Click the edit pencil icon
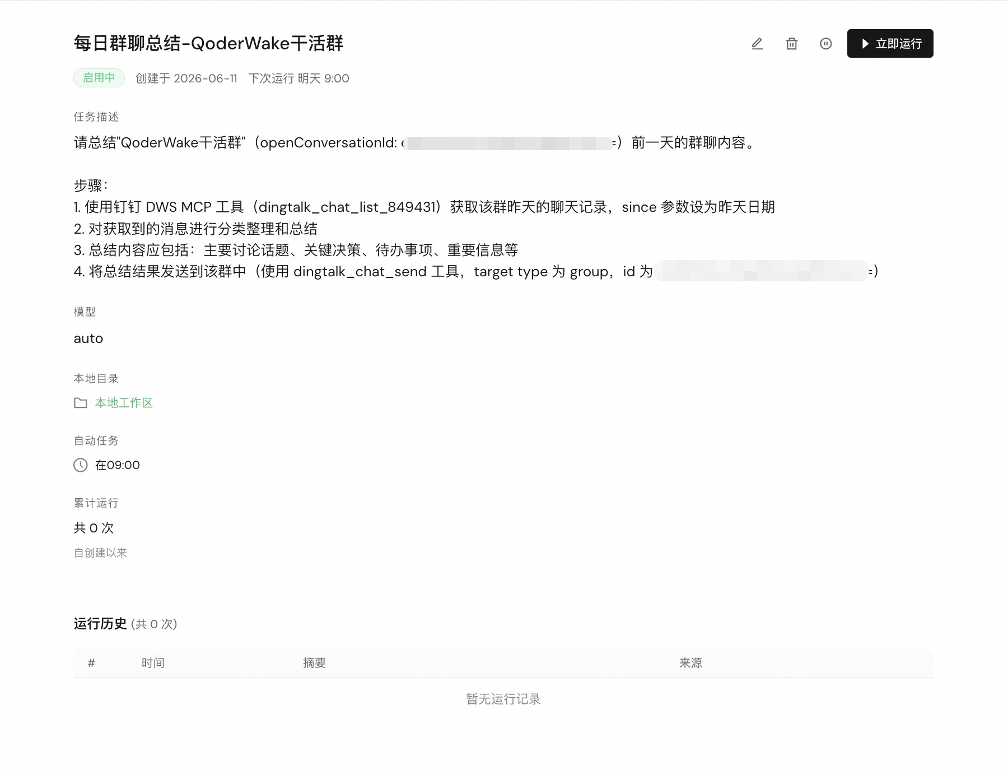The width and height of the screenshot is (1008, 770). click(x=757, y=44)
